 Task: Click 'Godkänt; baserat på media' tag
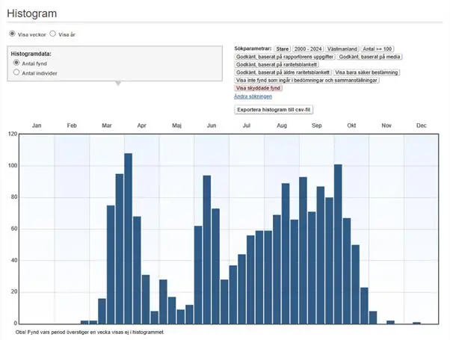369,57
